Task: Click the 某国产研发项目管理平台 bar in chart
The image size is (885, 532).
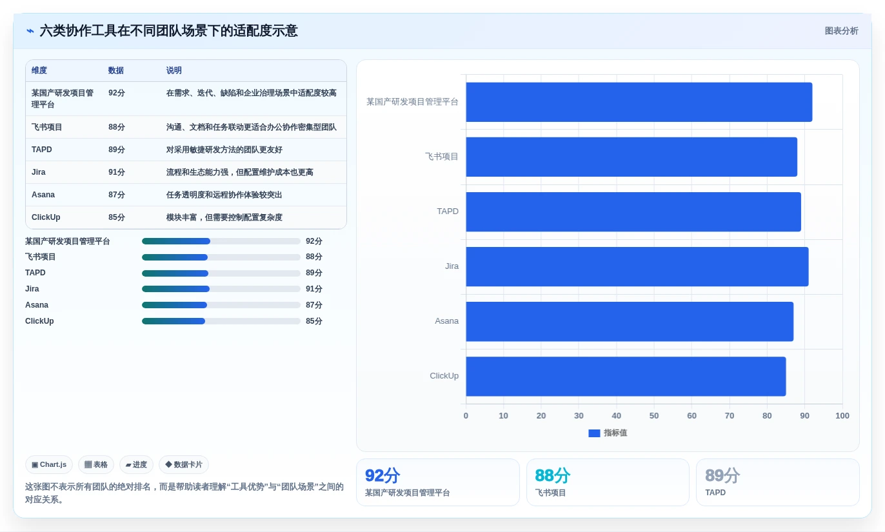Action: [x=639, y=102]
